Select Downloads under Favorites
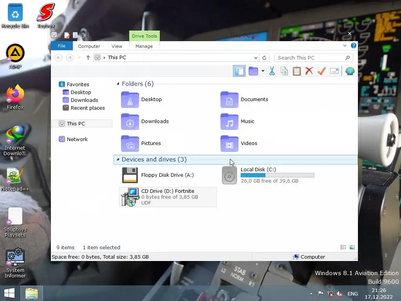401x301 pixels. pos(85,100)
